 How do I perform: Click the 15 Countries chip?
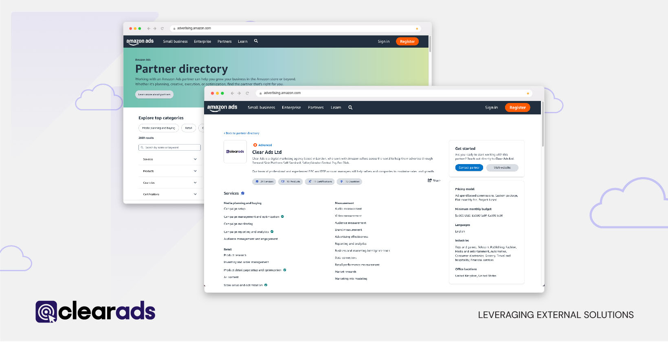point(349,182)
